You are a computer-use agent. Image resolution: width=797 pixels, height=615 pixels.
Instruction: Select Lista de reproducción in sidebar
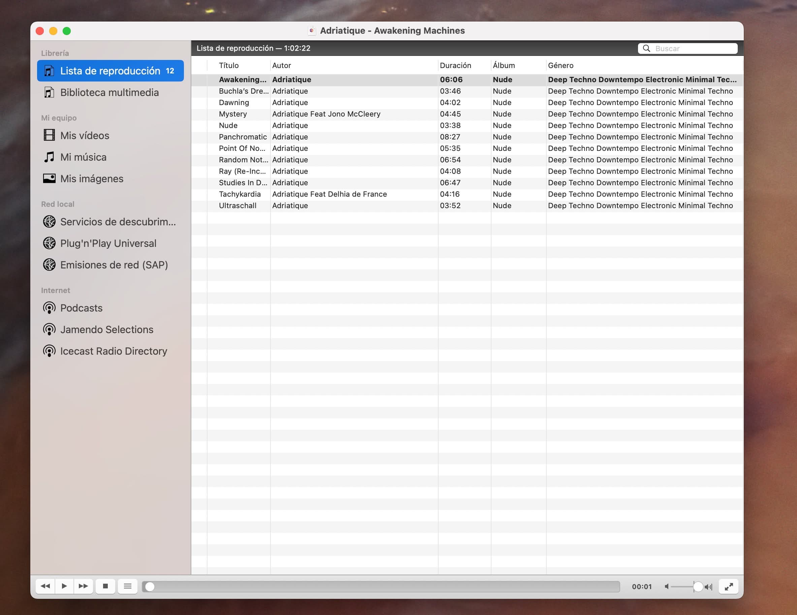pyautogui.click(x=110, y=71)
